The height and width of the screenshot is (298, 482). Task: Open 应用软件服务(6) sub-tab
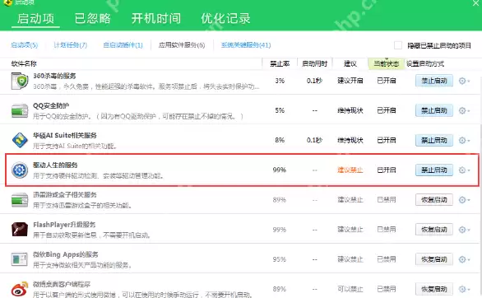point(182,45)
